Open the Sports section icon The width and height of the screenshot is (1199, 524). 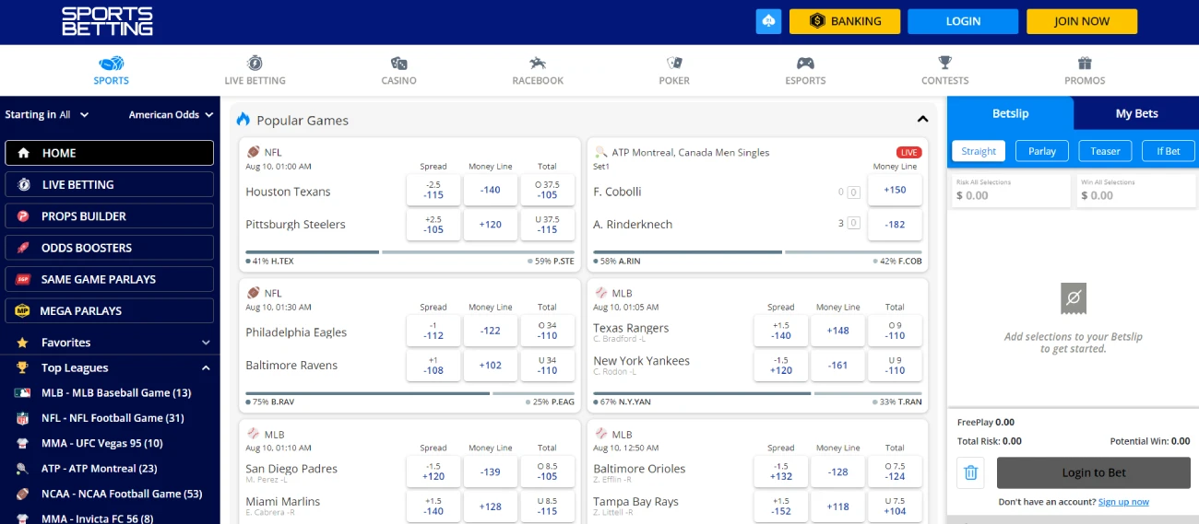click(x=112, y=64)
